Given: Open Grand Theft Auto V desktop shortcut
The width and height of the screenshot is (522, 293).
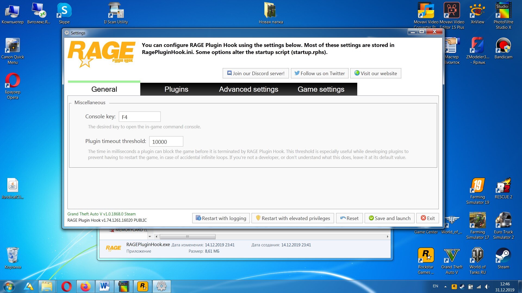Looking at the screenshot, I should coord(452,256).
